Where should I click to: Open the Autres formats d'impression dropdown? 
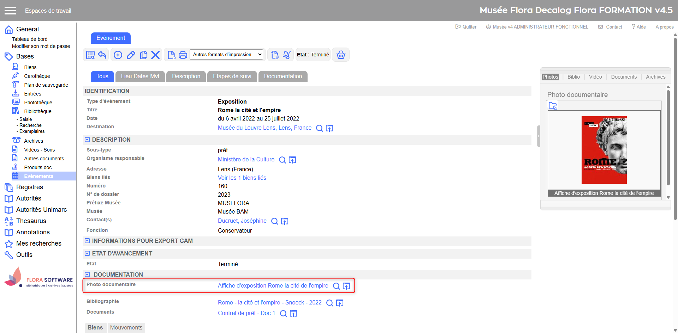point(227,55)
